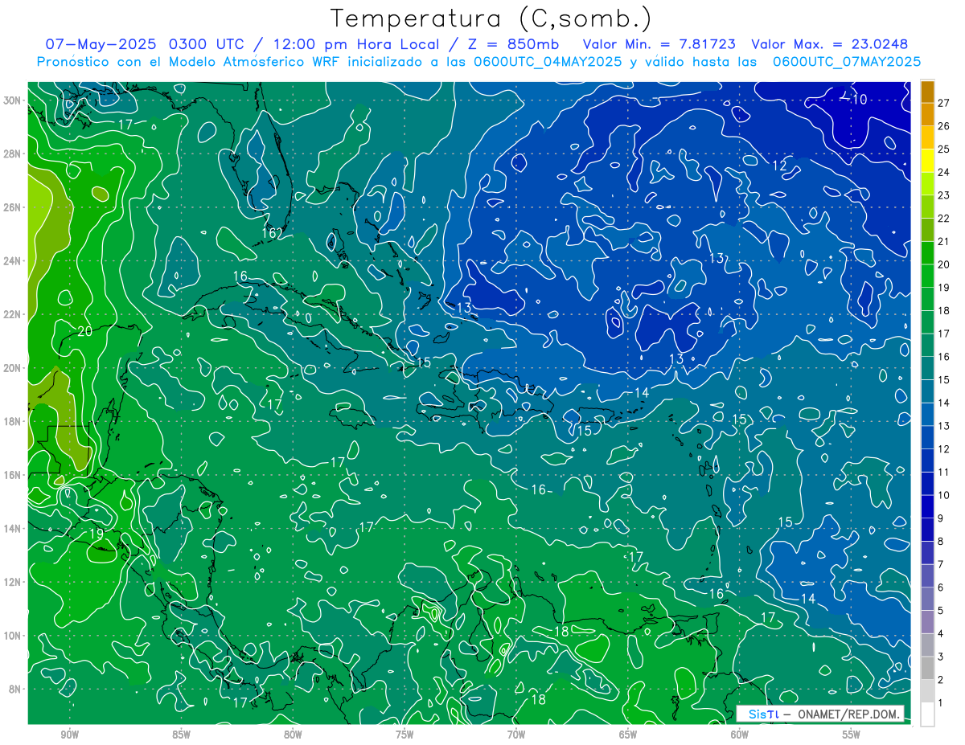Click the 'Valor Min. = 7.81723' value
This screenshot has width=965, height=745.
pos(659,44)
